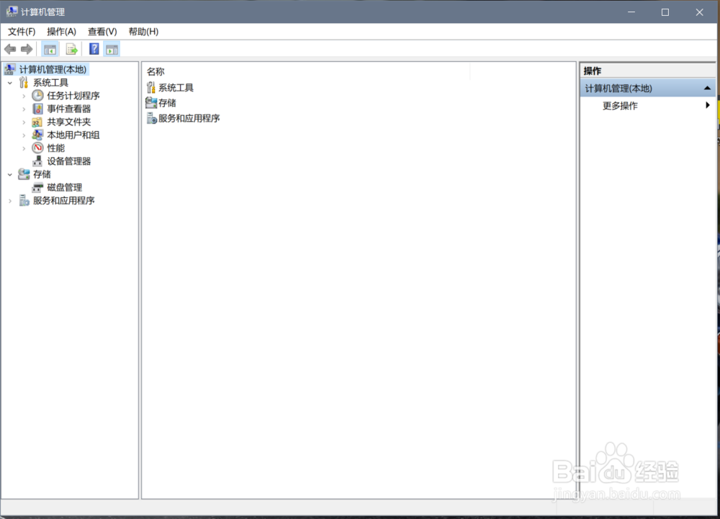Select 性能 in the tree

(x=56, y=148)
